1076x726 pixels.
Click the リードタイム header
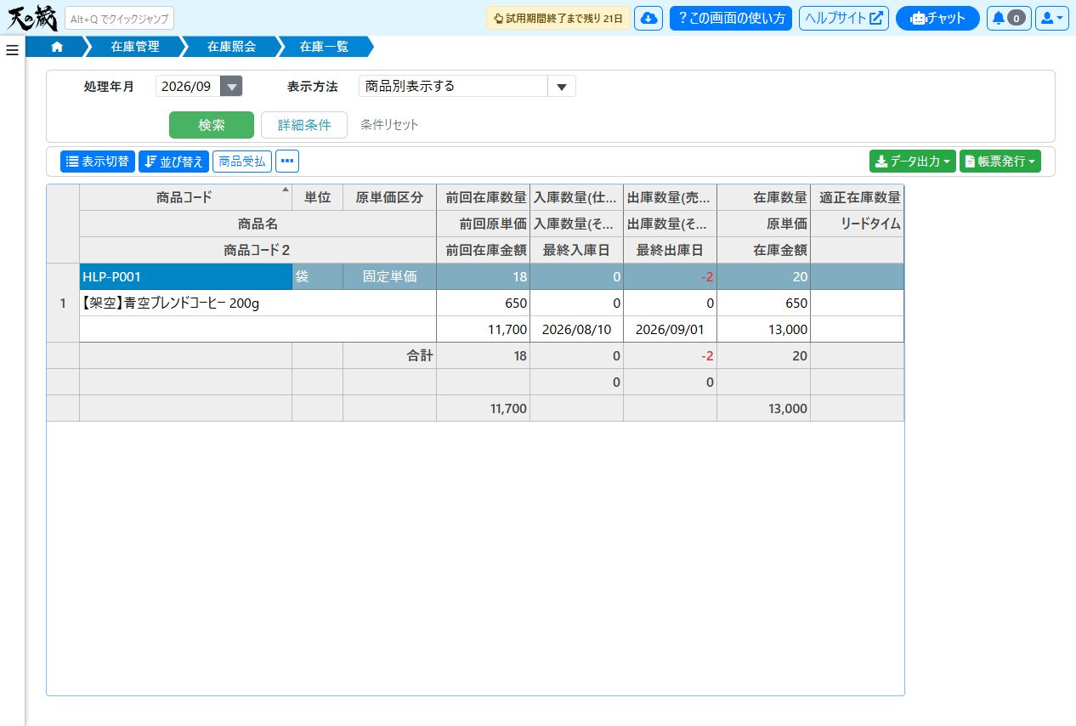tap(857, 224)
